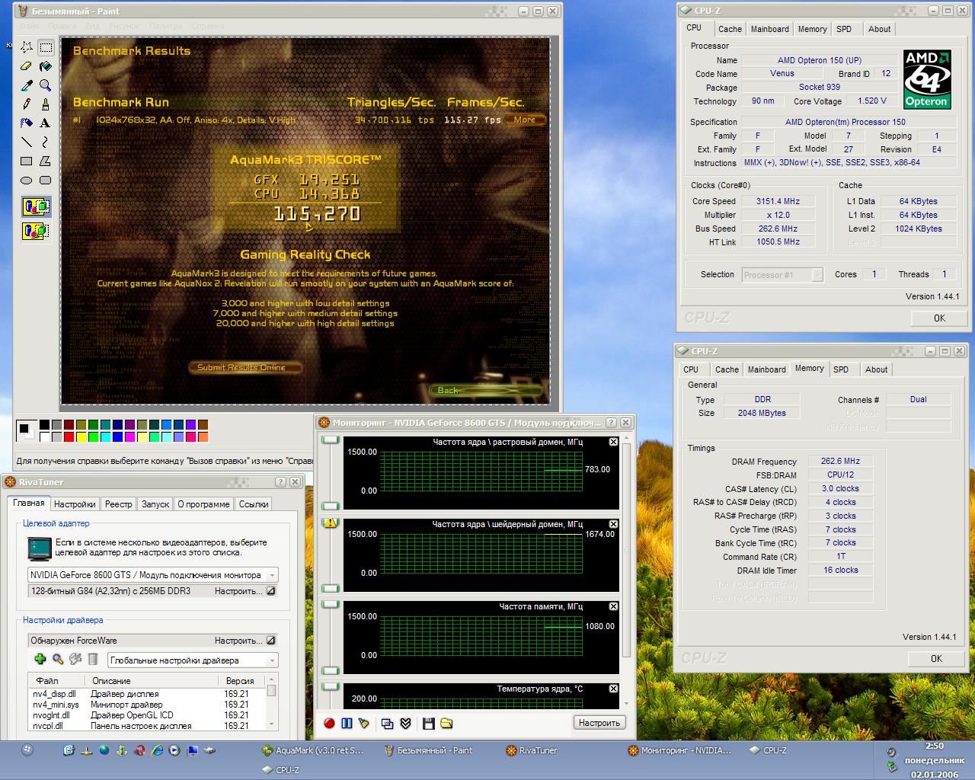Pick the black color swatch in Paint palette

point(45,425)
